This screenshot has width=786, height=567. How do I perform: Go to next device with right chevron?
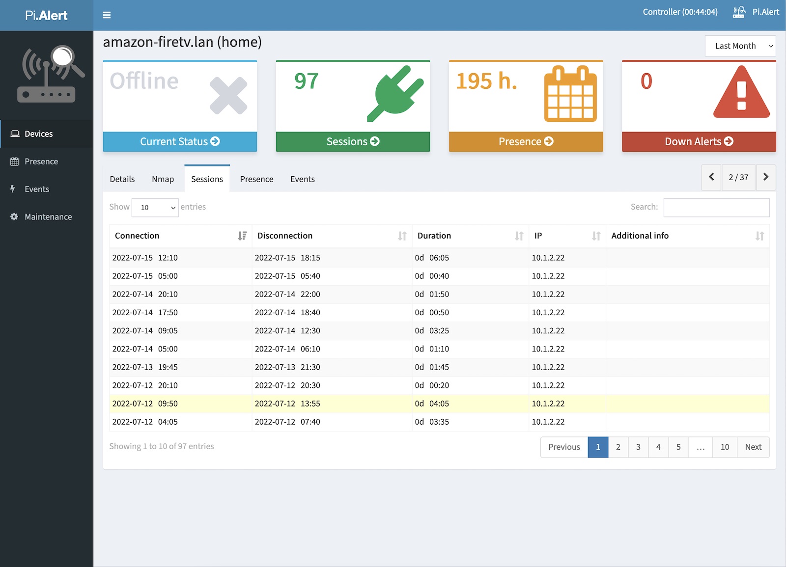(x=765, y=177)
